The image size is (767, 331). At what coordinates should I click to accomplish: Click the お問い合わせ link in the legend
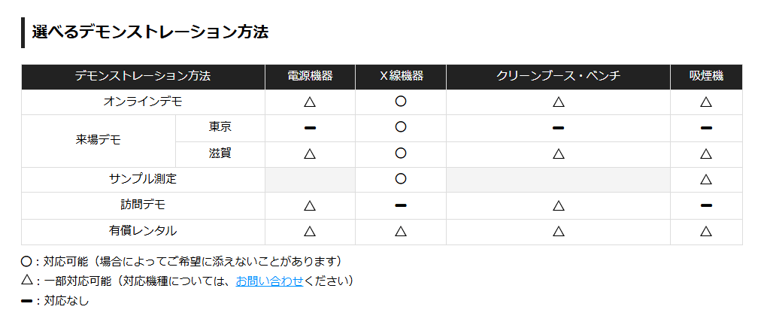click(x=269, y=281)
